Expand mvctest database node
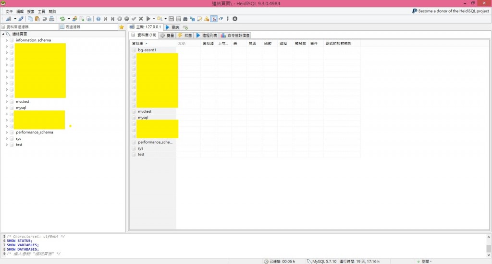The width and height of the screenshot is (492, 264). pos(7,102)
